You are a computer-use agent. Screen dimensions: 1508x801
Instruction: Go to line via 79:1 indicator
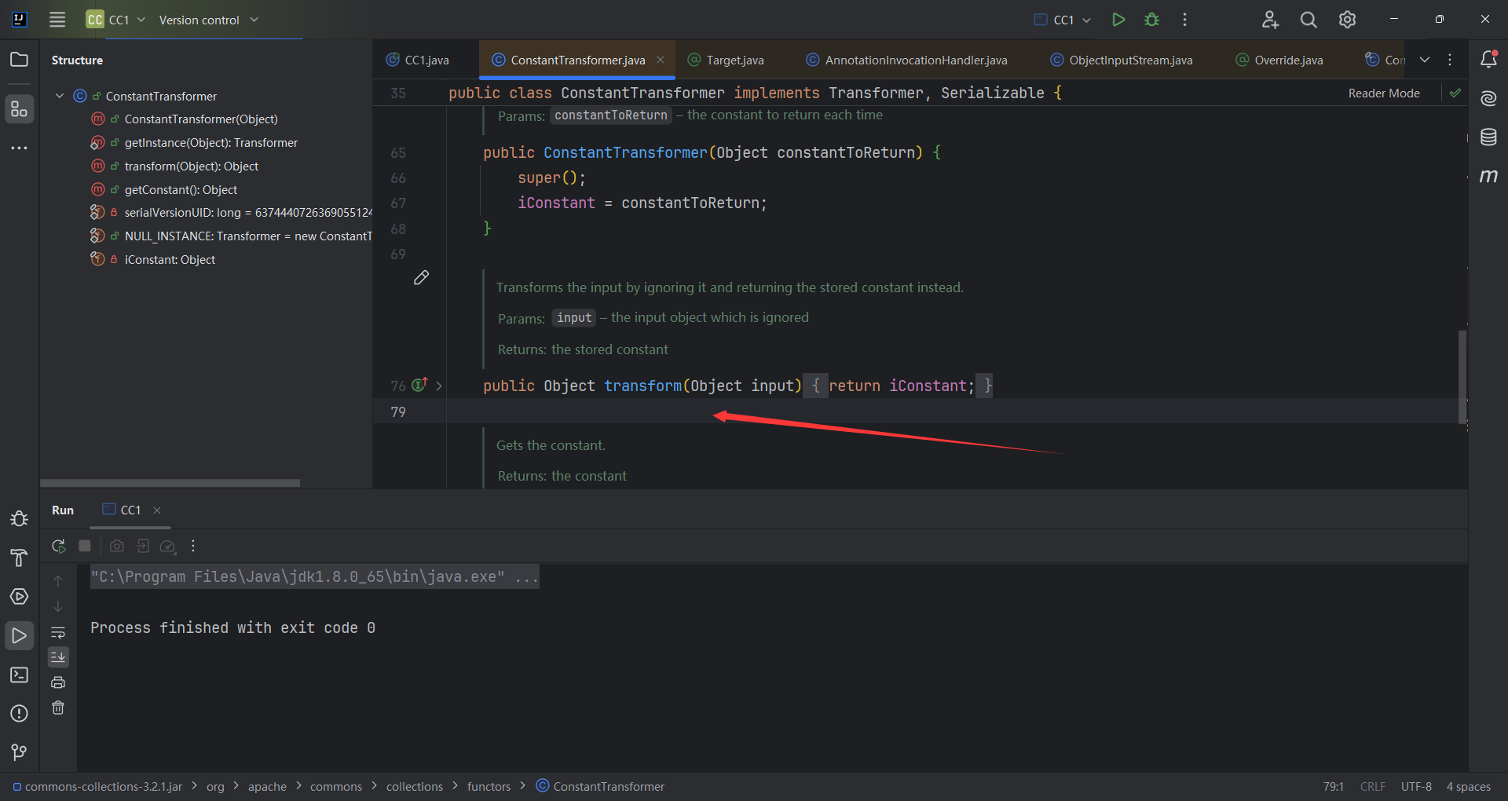click(1333, 786)
